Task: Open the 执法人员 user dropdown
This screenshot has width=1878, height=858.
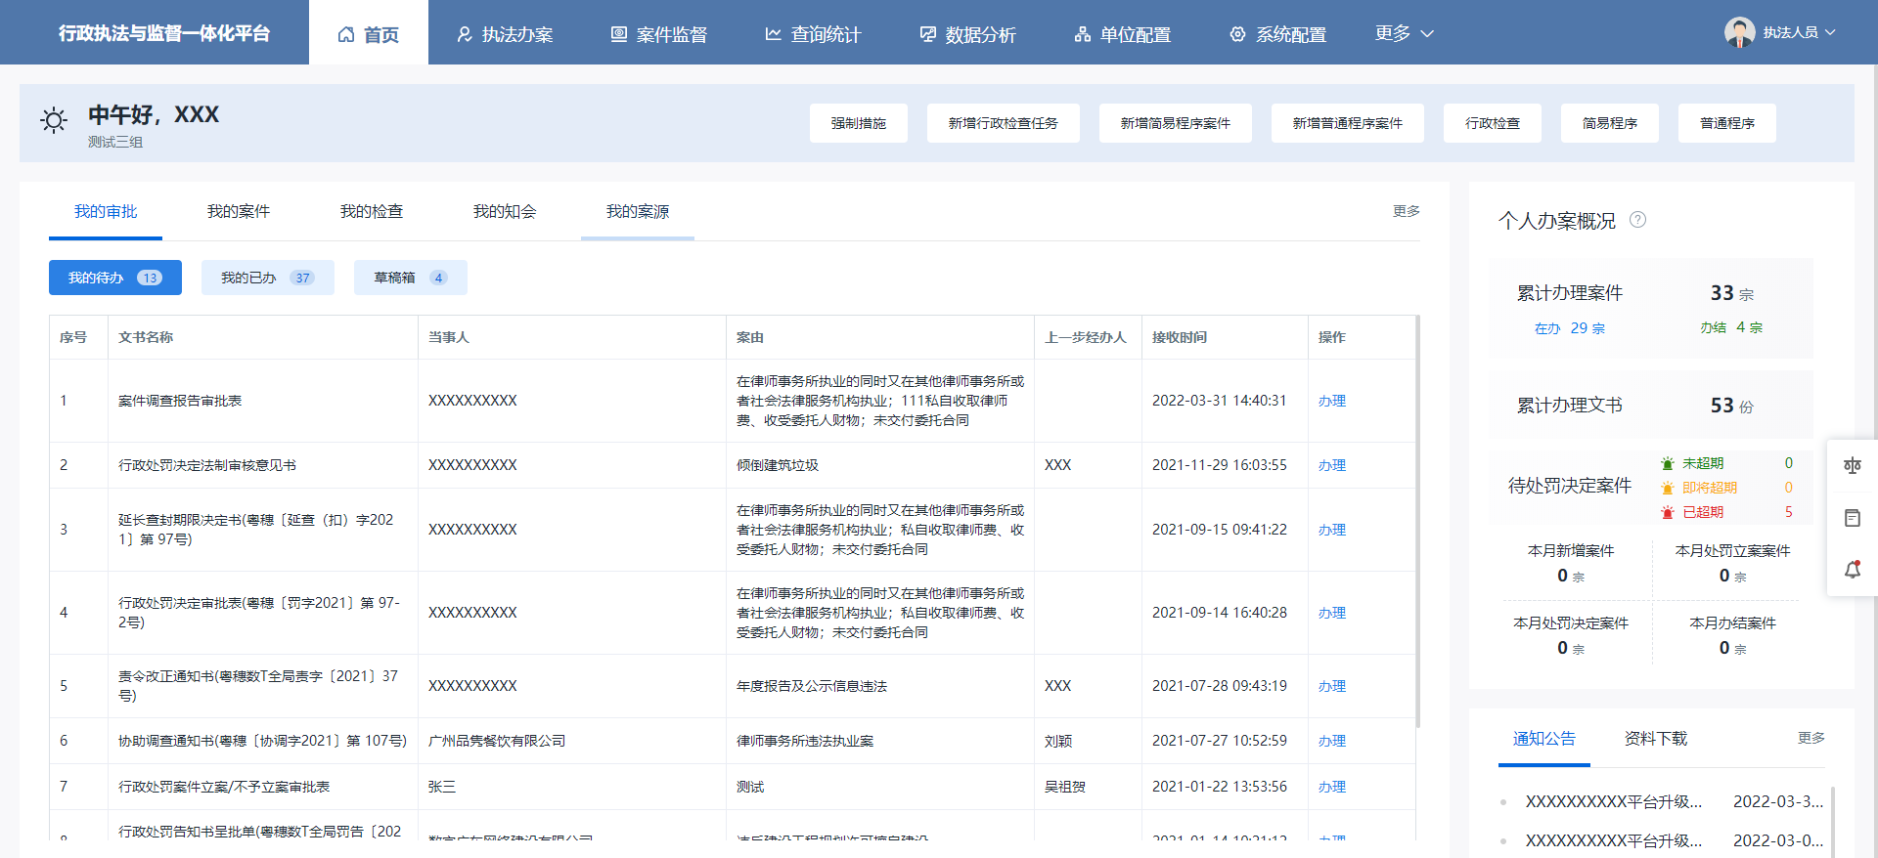Action: [x=1799, y=32]
